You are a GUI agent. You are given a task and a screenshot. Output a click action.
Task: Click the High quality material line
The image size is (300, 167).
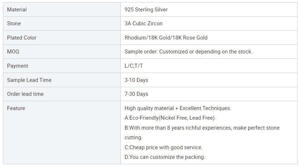[178, 108]
